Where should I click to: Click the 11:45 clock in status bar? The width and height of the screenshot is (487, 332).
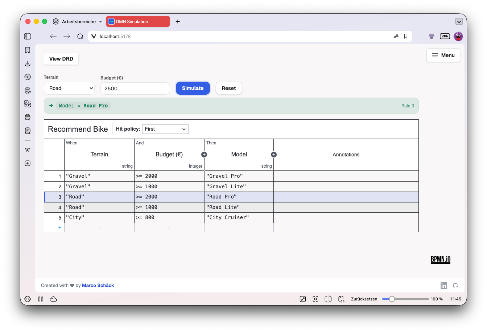(x=455, y=299)
